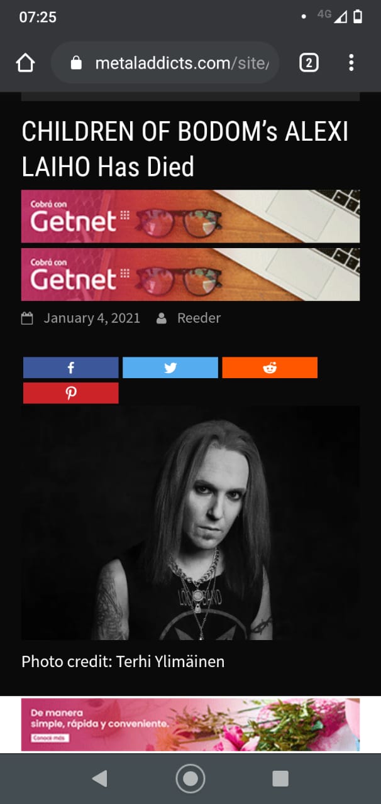381x804 pixels.
Task: Share article on Reddit
Action: tap(270, 367)
